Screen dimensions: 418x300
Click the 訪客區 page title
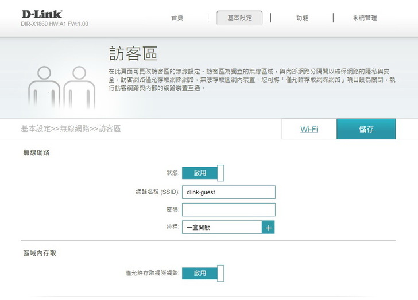pos(133,54)
